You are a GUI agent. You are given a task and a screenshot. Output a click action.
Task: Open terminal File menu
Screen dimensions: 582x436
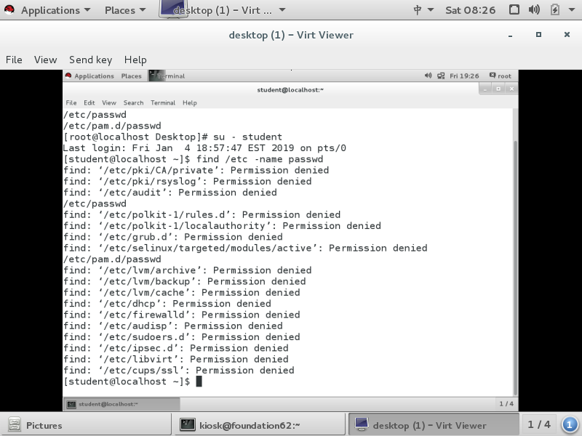tap(71, 102)
